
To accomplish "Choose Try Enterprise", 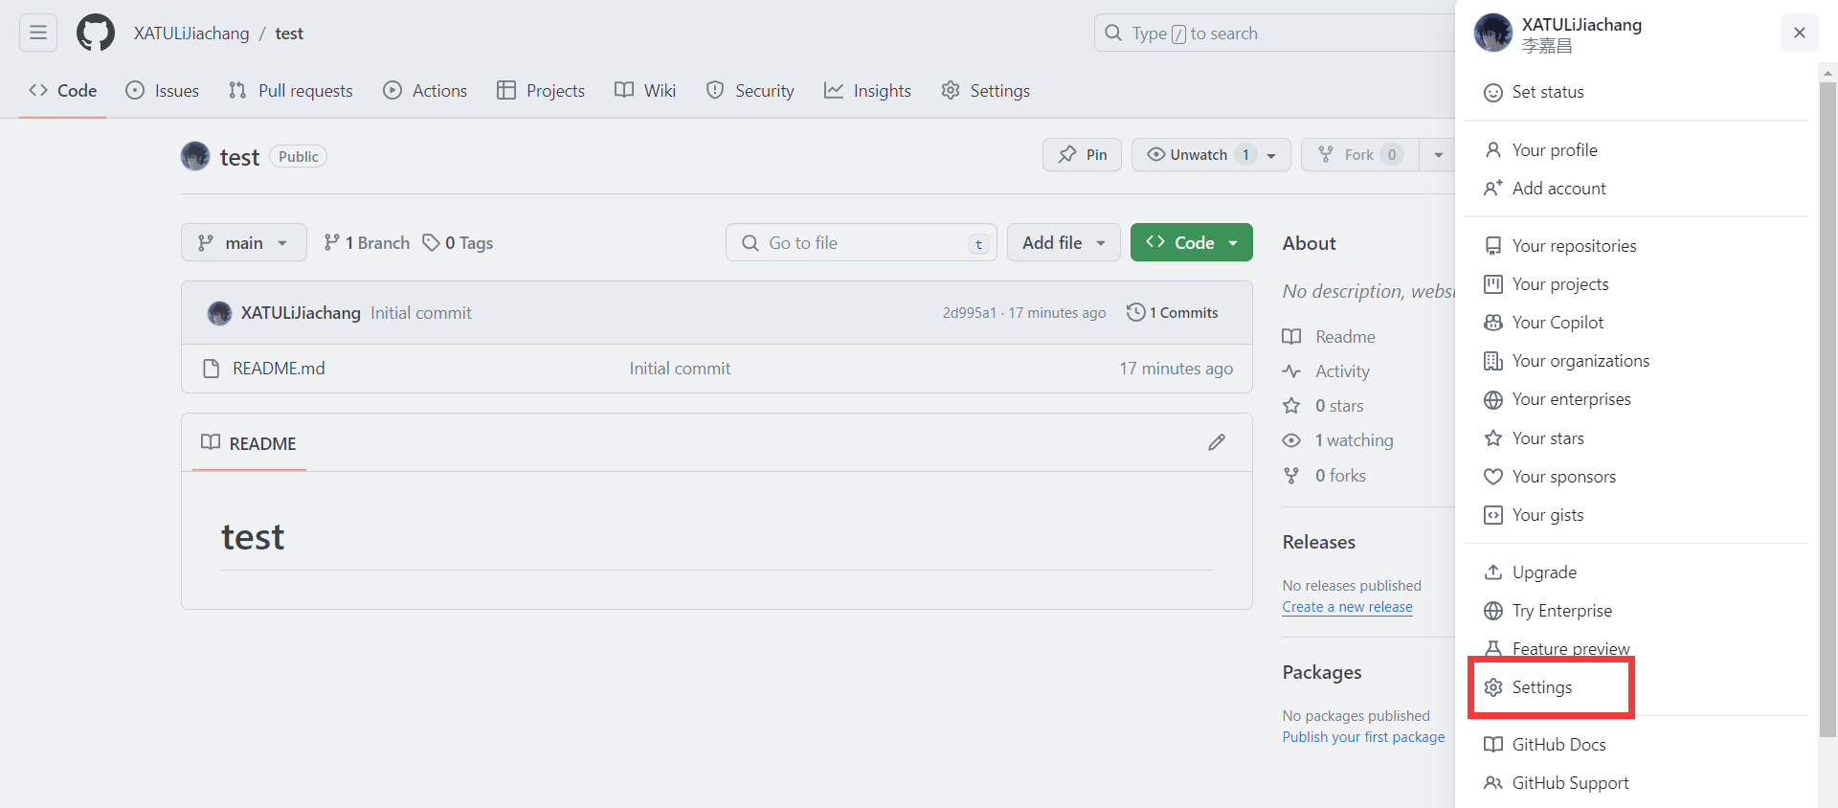I will 1636,611.
